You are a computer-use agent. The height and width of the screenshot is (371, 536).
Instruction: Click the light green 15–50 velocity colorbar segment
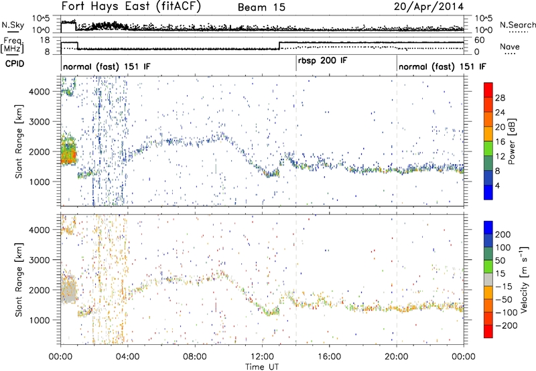[x=488, y=267]
